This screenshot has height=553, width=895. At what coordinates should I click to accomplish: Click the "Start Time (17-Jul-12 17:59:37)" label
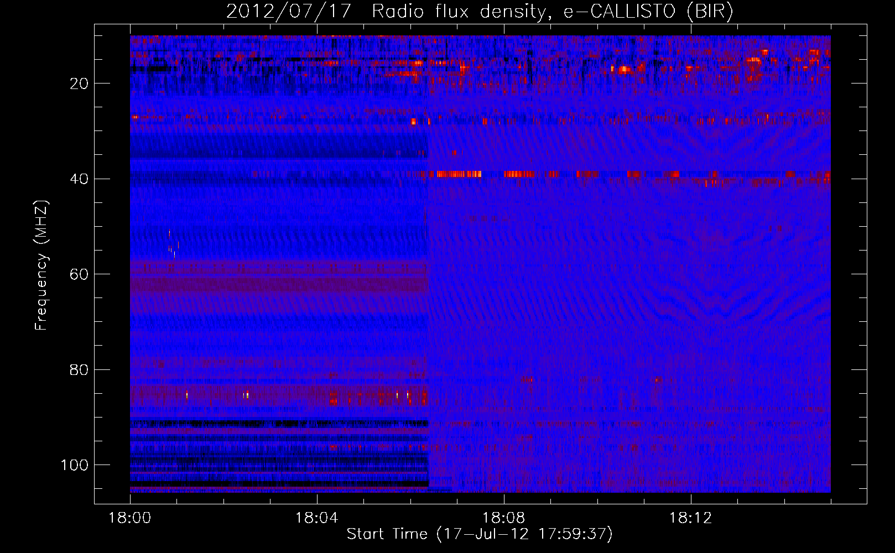click(x=480, y=534)
